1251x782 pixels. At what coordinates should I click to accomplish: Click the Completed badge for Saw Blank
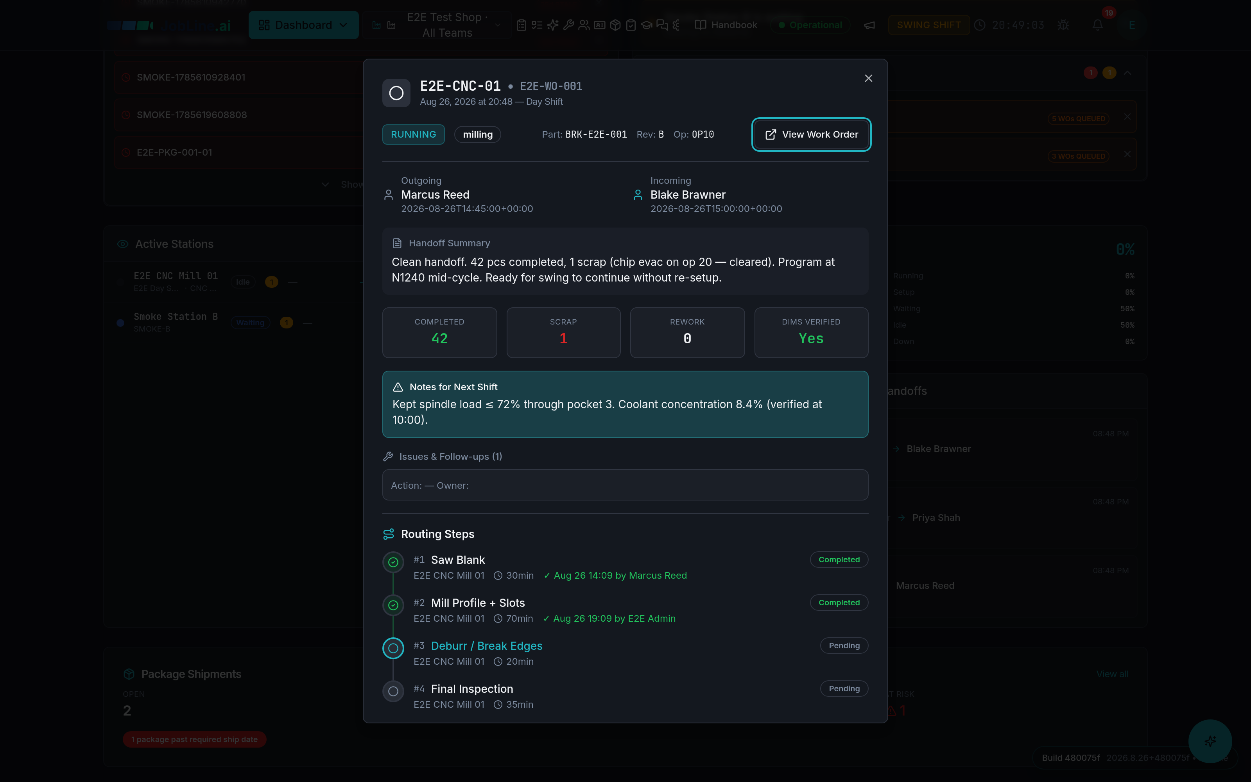pyautogui.click(x=839, y=560)
